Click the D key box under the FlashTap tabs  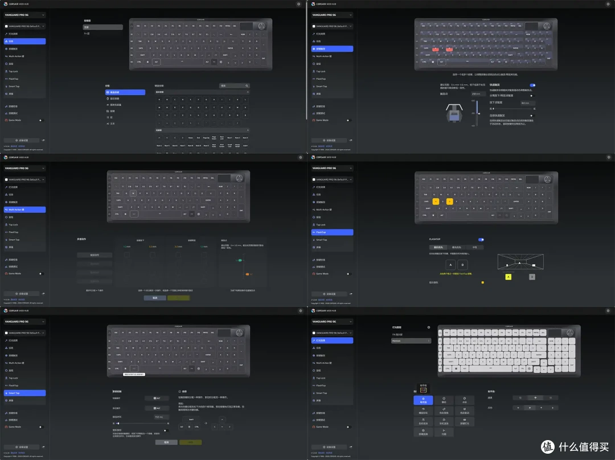click(462, 265)
